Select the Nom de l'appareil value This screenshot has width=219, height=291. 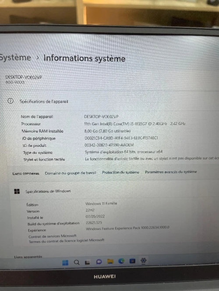[101, 117]
